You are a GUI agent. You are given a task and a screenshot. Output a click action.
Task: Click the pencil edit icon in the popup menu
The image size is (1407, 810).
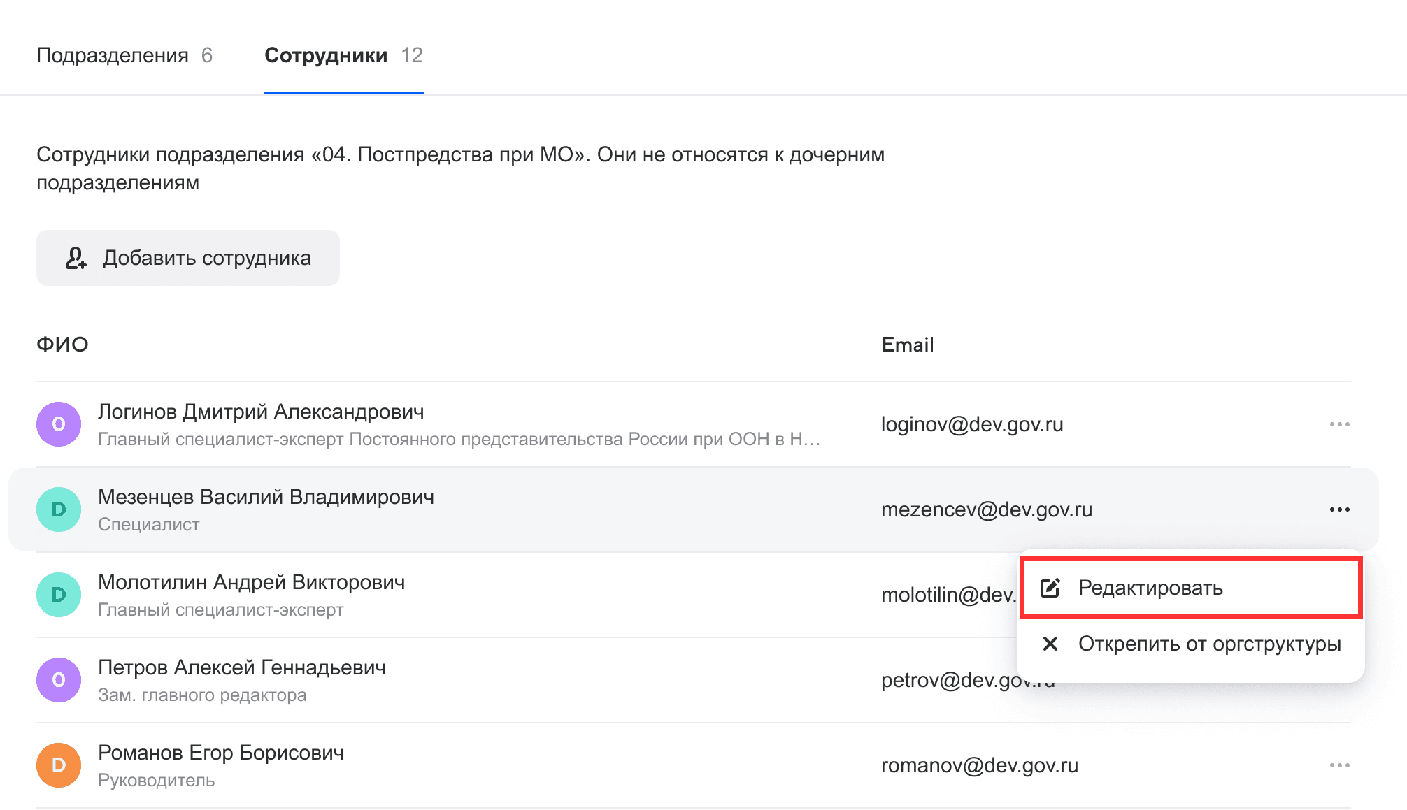(1050, 588)
